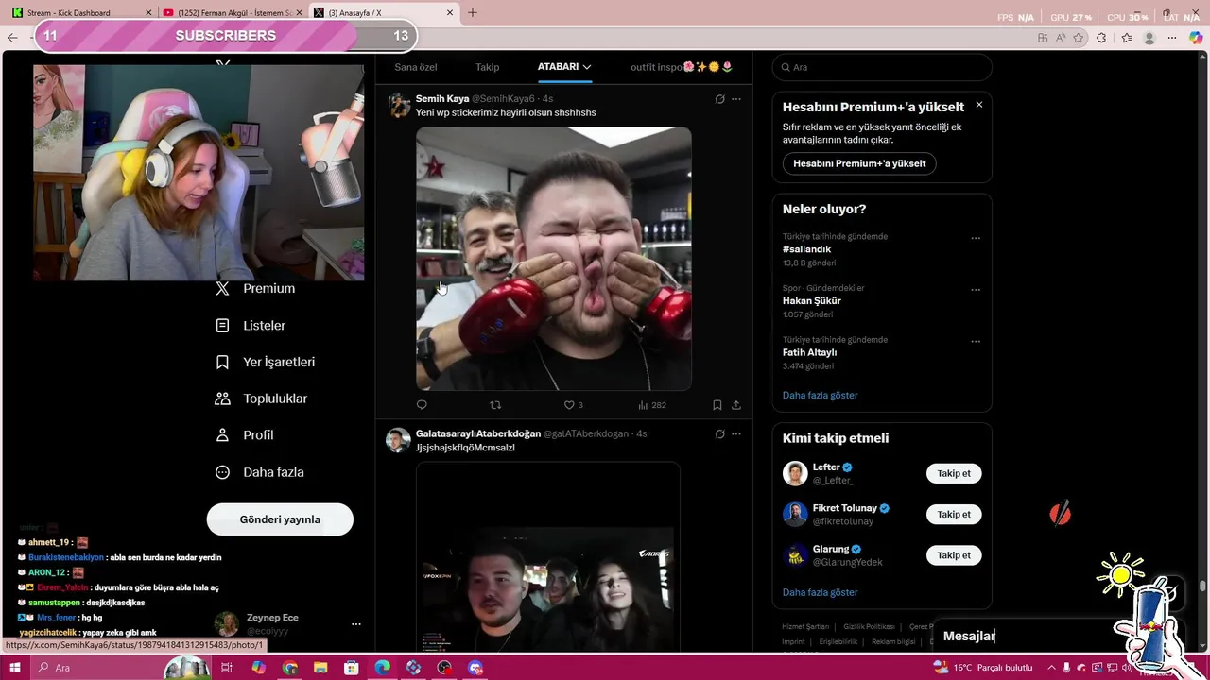
Task: Bookmark Semih Kaya's post
Action: 717,405
